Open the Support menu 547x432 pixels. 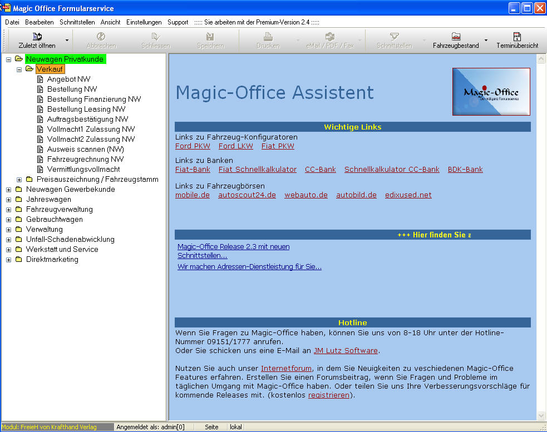click(178, 22)
